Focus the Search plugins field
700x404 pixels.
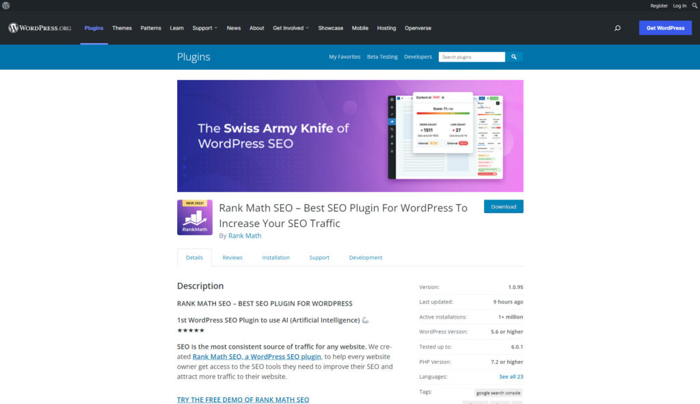tap(472, 57)
